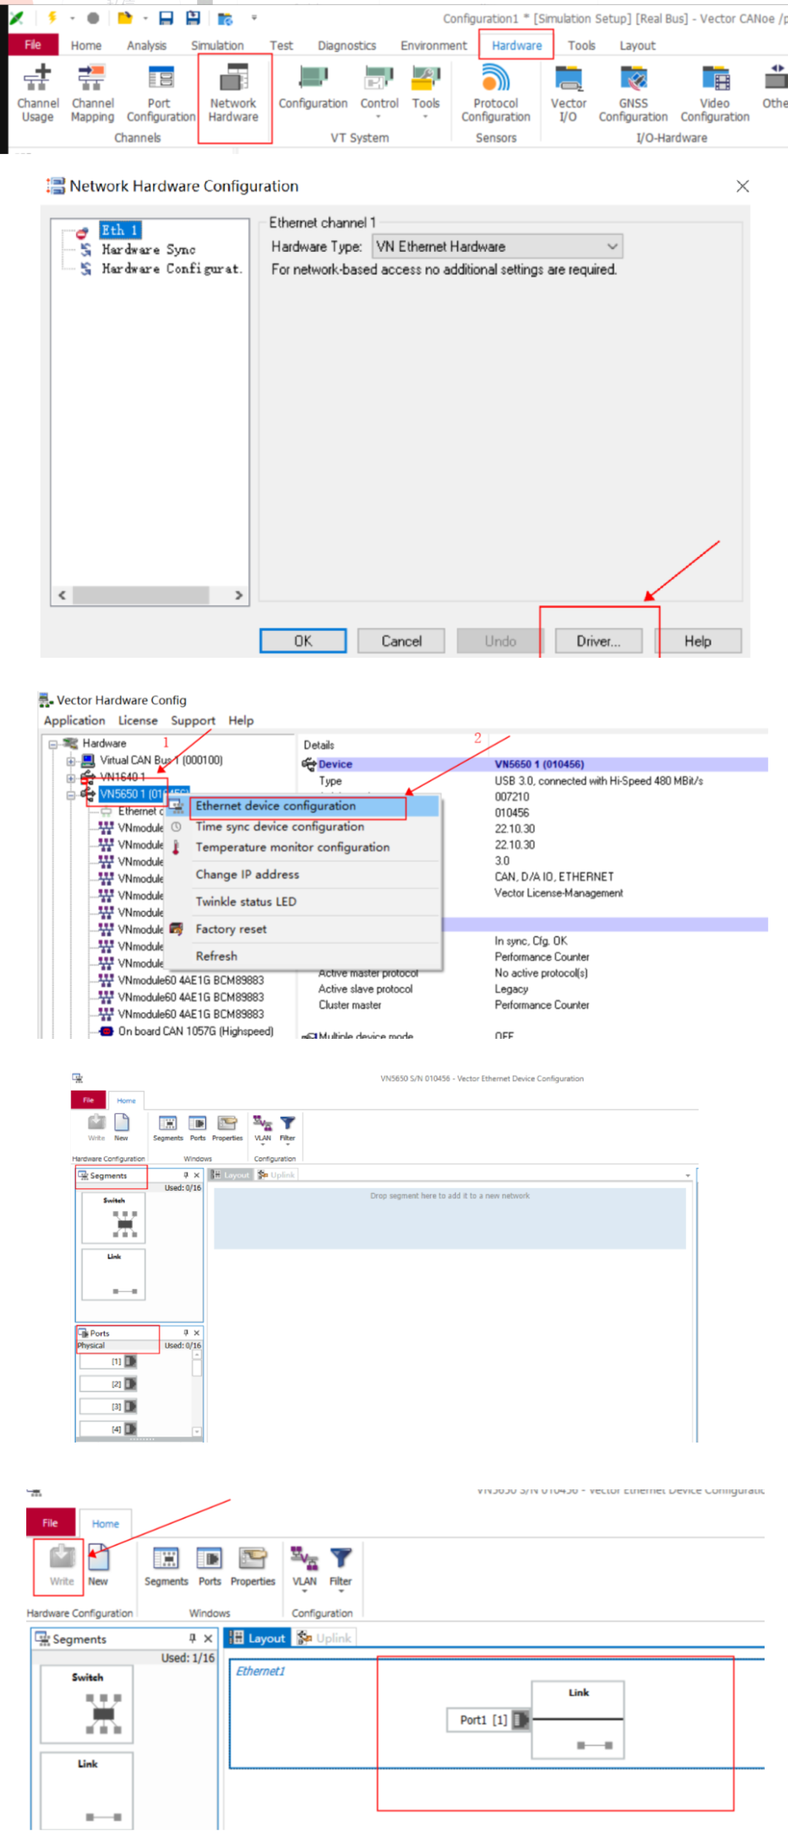Expand VN1640 1 tree node
The width and height of the screenshot is (788, 1847).
click(70, 777)
